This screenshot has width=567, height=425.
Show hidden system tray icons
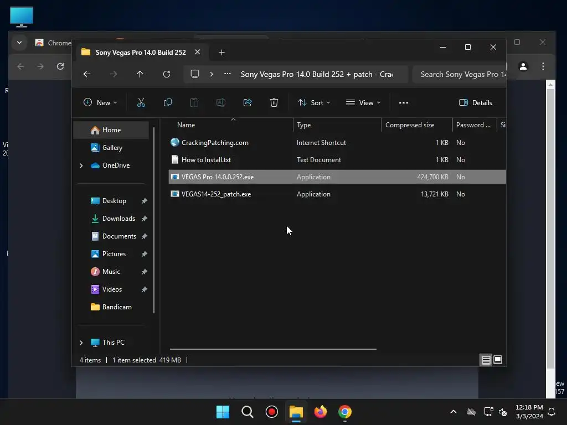(453, 412)
